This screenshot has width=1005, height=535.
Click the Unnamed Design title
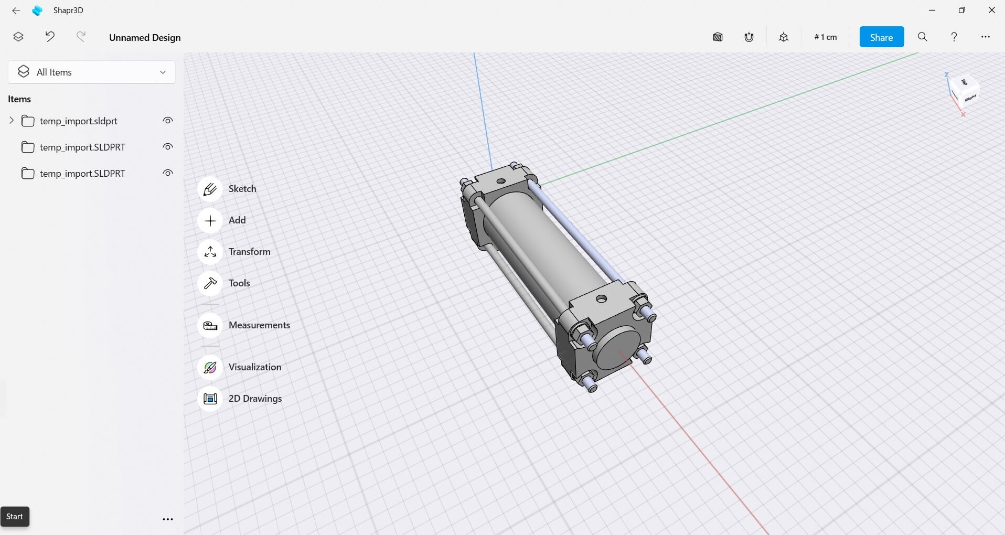click(x=145, y=38)
